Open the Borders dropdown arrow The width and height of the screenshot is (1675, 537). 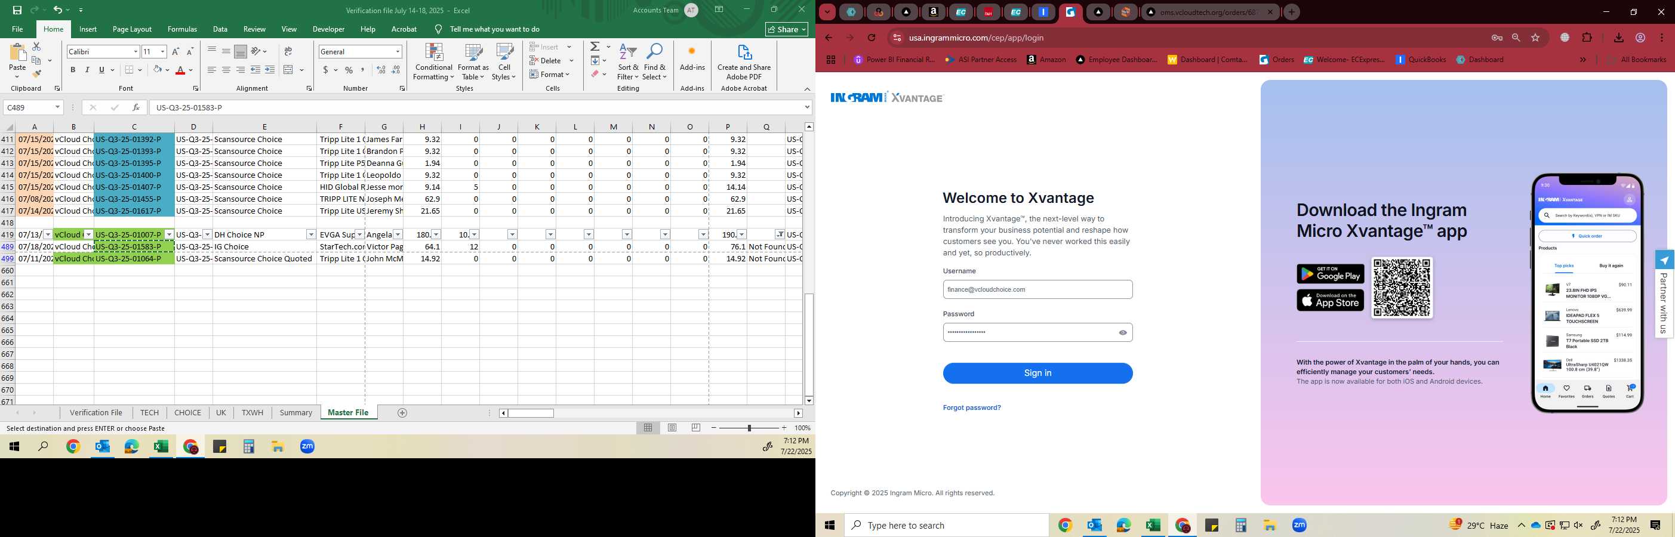click(141, 70)
